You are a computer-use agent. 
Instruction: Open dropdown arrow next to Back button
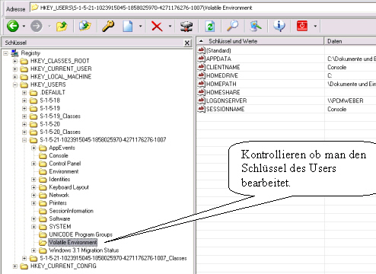coord(24,26)
